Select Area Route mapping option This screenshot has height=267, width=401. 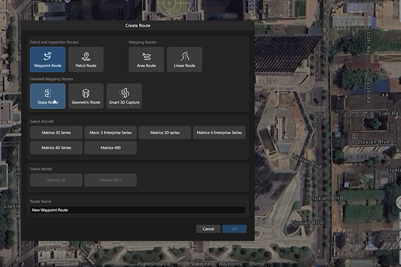146,59
